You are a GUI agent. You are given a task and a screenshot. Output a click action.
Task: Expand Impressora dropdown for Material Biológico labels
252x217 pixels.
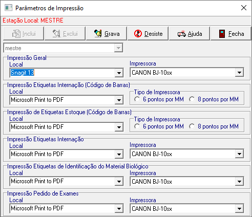click(239, 181)
